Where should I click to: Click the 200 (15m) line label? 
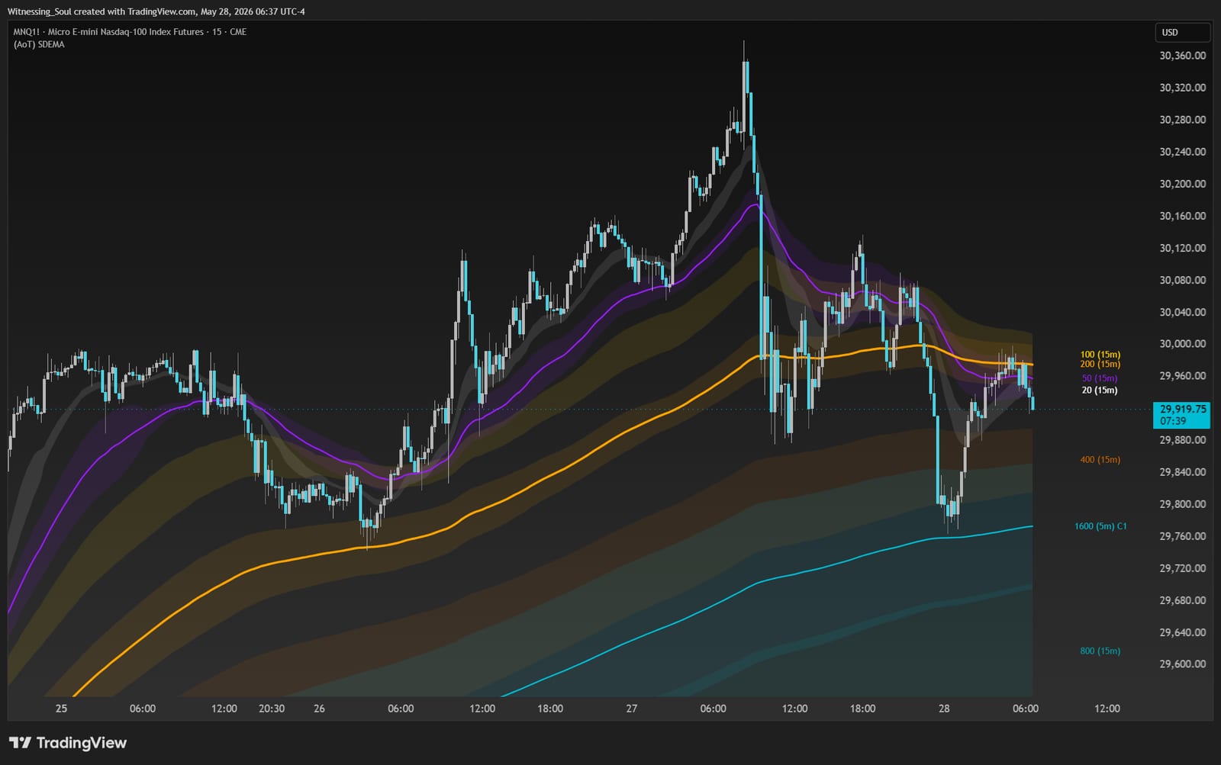(1100, 364)
